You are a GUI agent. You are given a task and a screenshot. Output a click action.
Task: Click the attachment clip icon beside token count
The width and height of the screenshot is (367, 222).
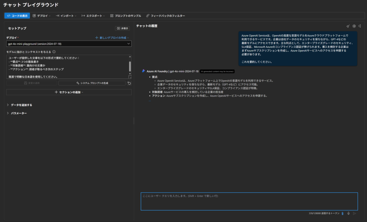[343, 213]
